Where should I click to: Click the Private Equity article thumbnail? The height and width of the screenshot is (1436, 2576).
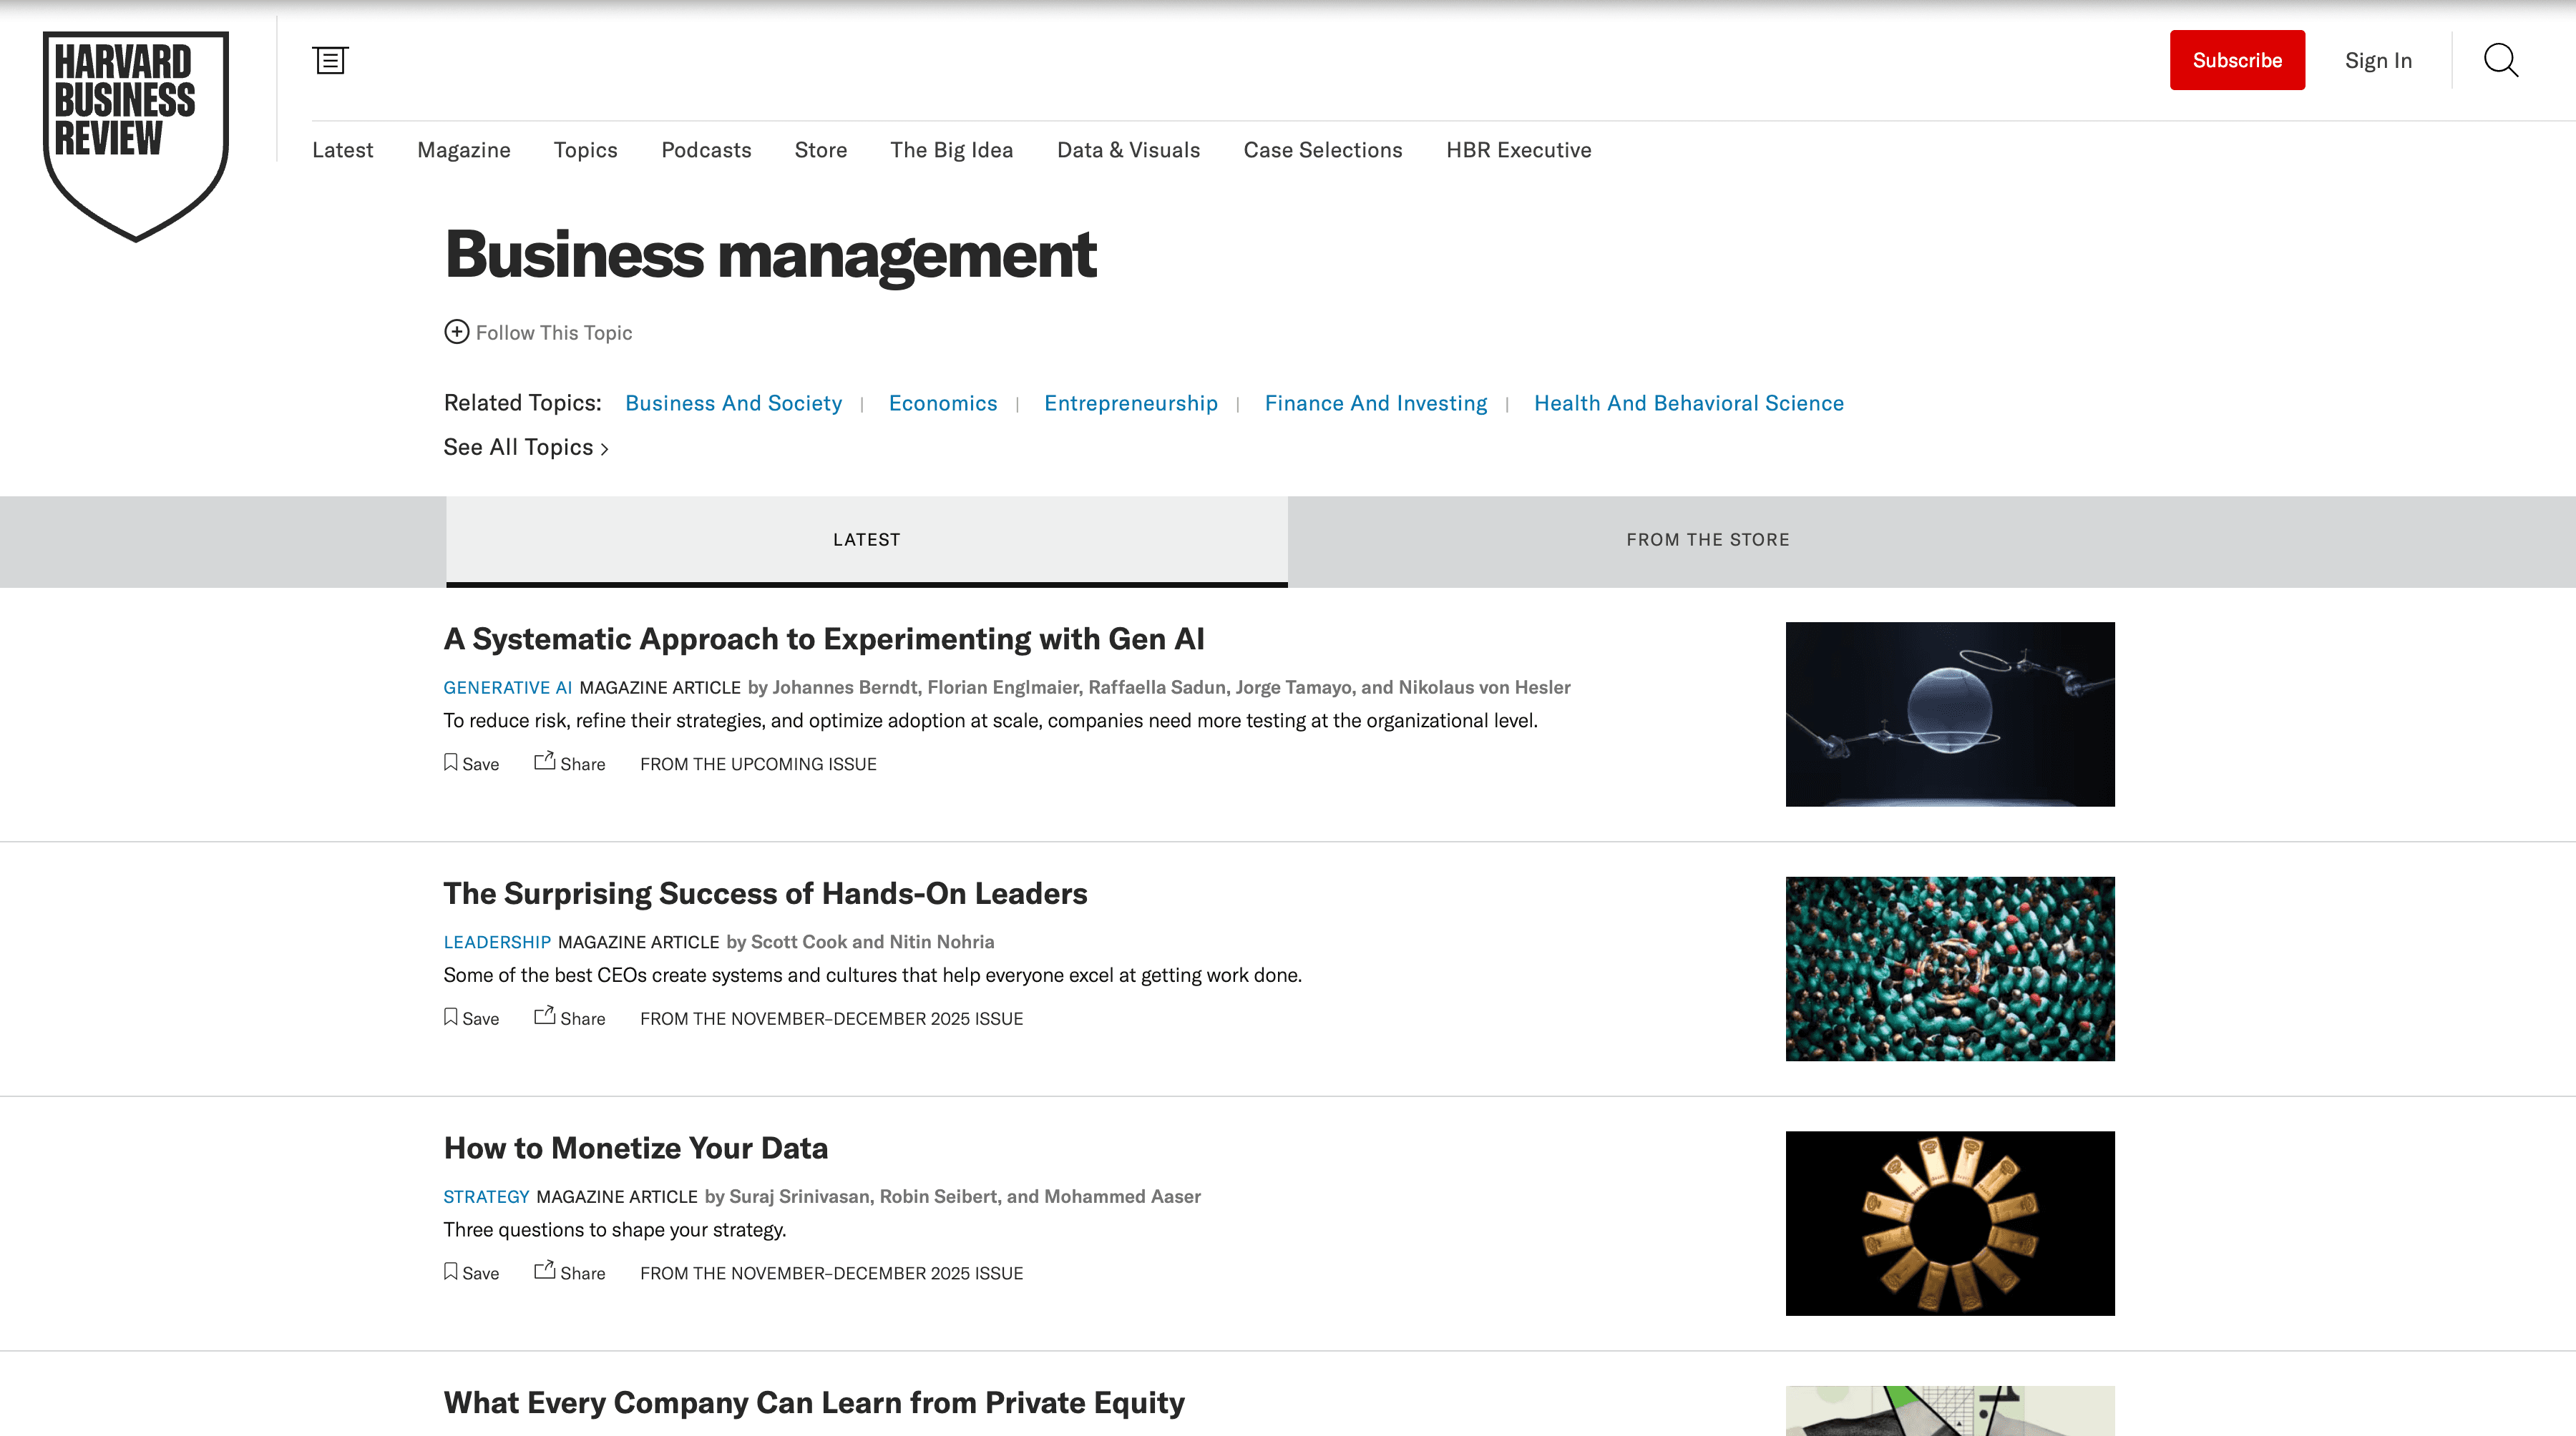[x=1950, y=1411]
